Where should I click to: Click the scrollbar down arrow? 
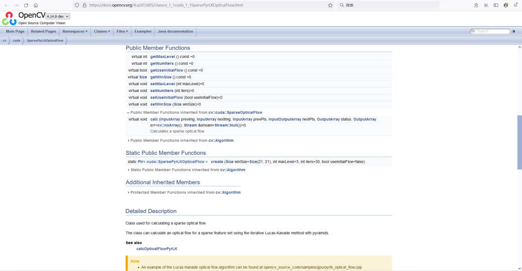click(x=519, y=268)
